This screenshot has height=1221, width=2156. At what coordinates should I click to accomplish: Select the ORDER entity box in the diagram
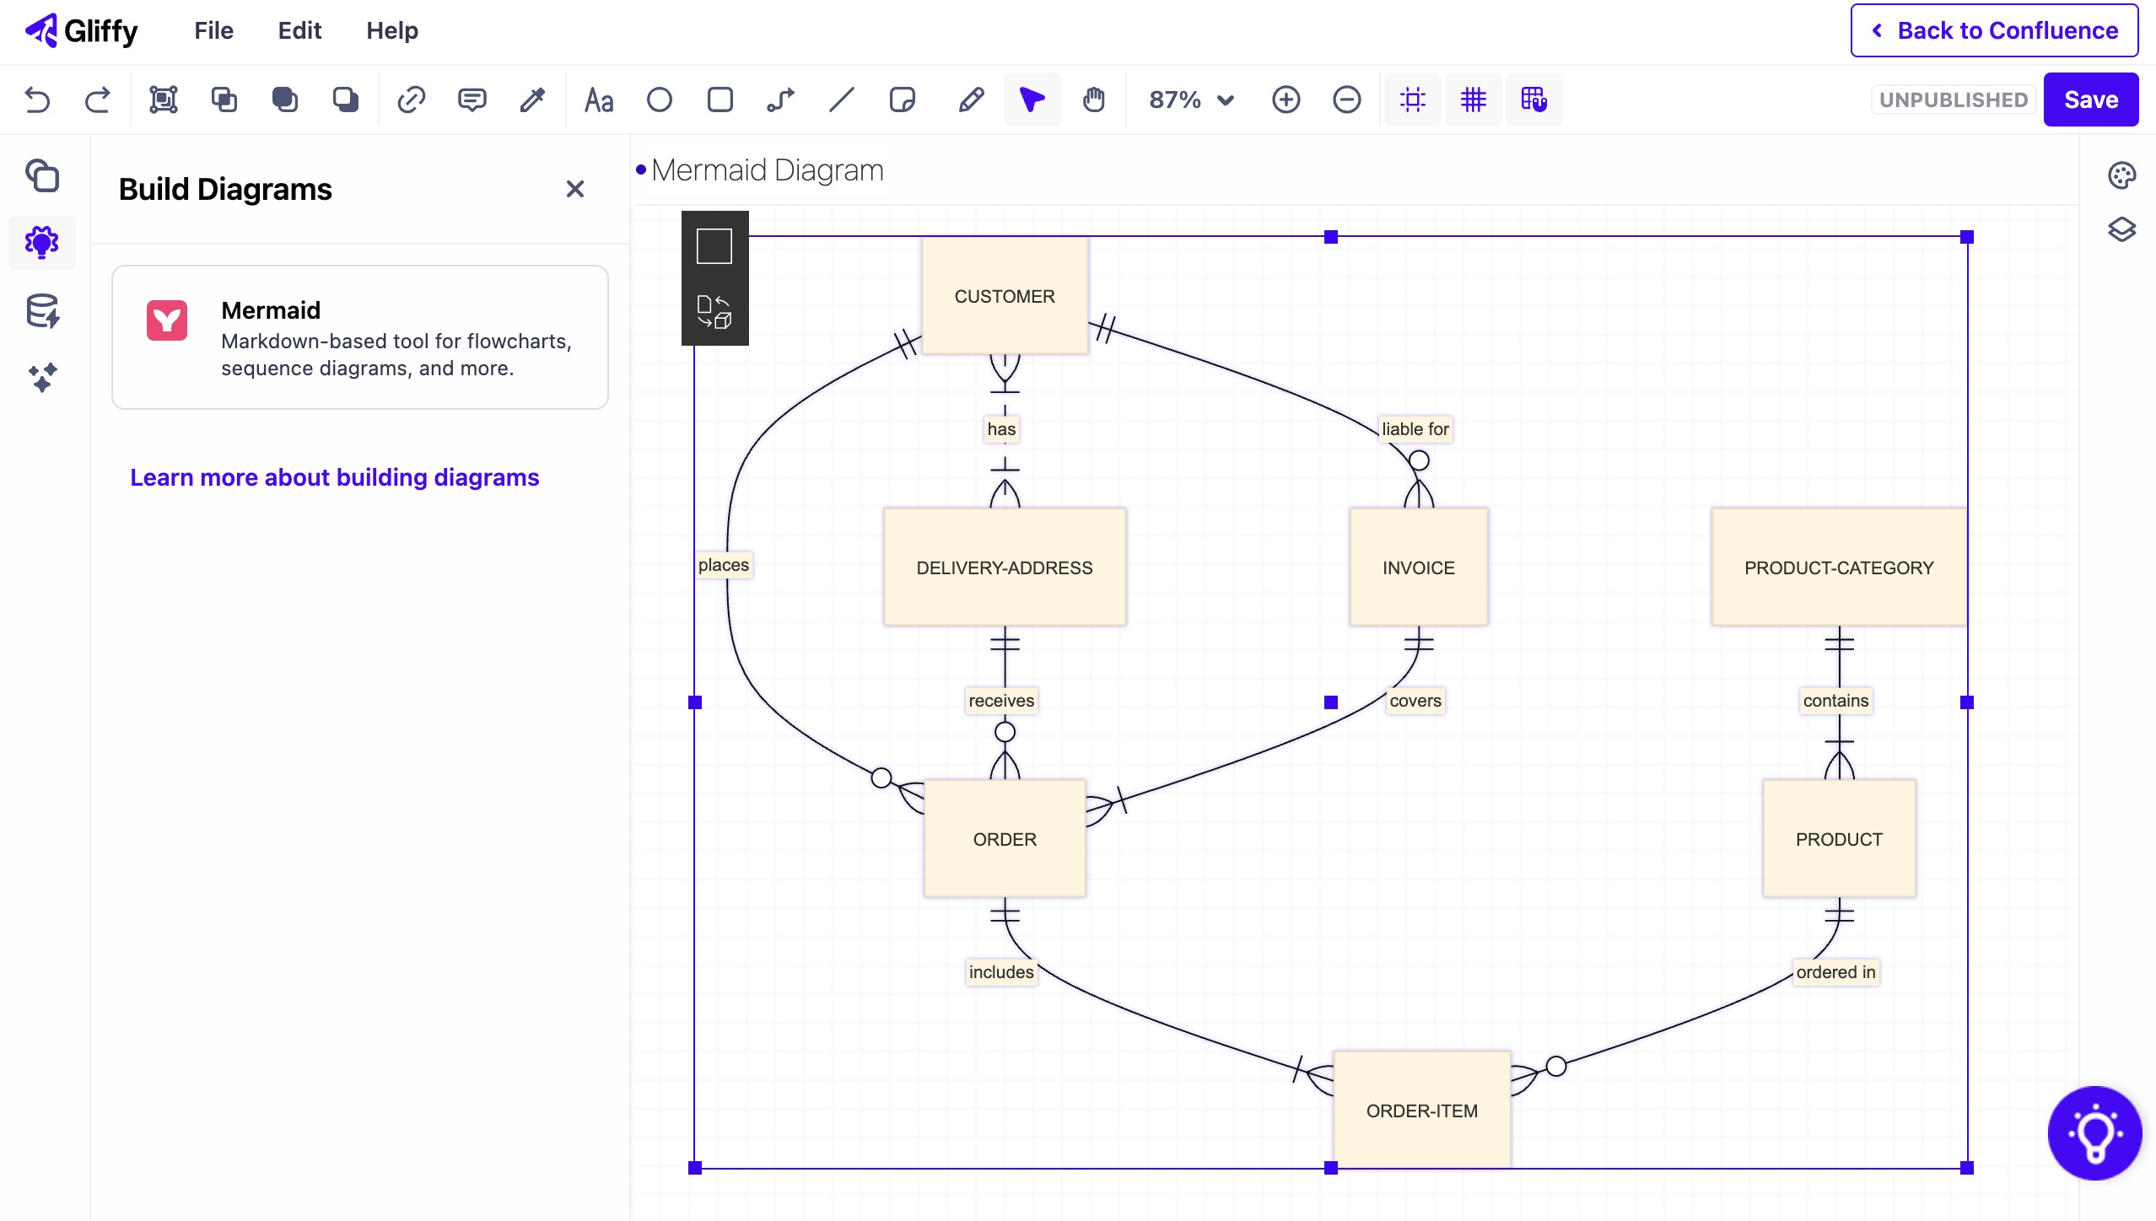tap(1003, 838)
